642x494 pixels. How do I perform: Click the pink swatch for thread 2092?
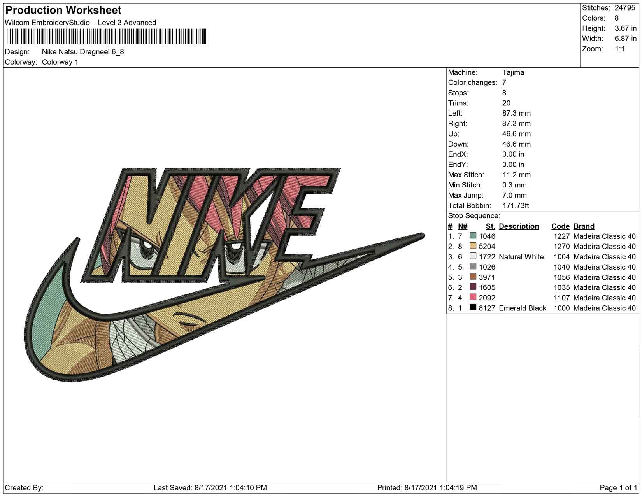click(x=473, y=297)
